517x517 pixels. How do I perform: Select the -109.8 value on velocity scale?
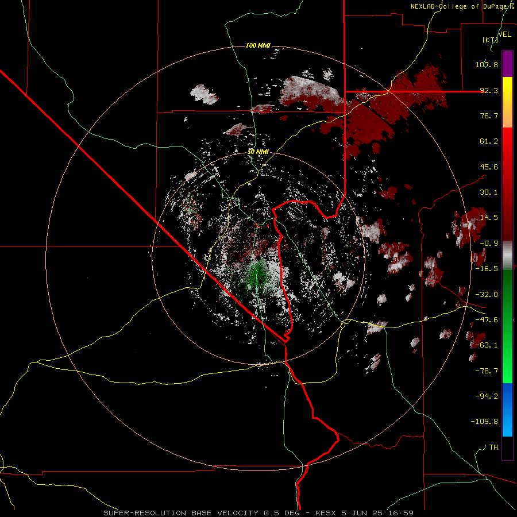click(x=484, y=422)
